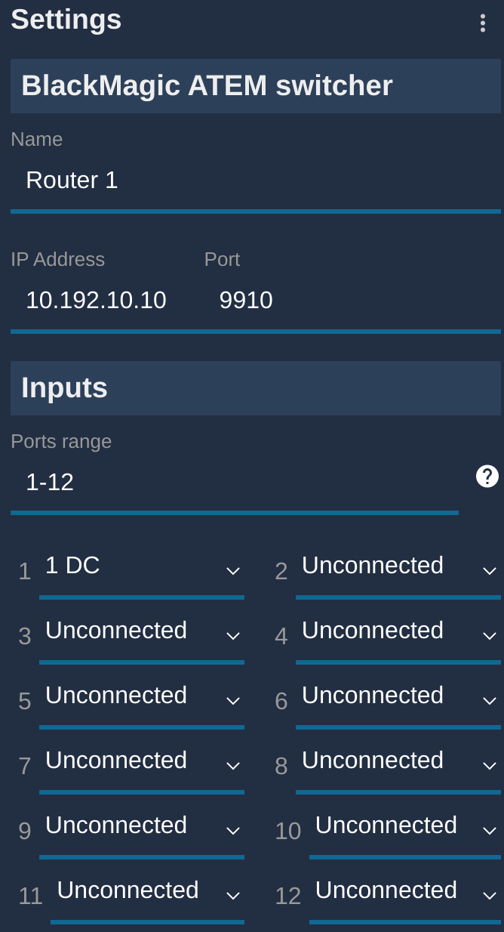Open the three-dot settings menu
This screenshot has width=504, height=932.
point(482,23)
